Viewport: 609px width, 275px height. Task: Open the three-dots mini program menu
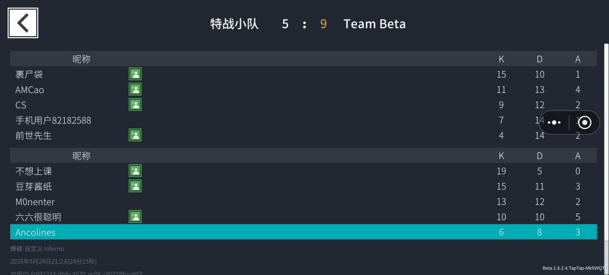click(x=554, y=123)
